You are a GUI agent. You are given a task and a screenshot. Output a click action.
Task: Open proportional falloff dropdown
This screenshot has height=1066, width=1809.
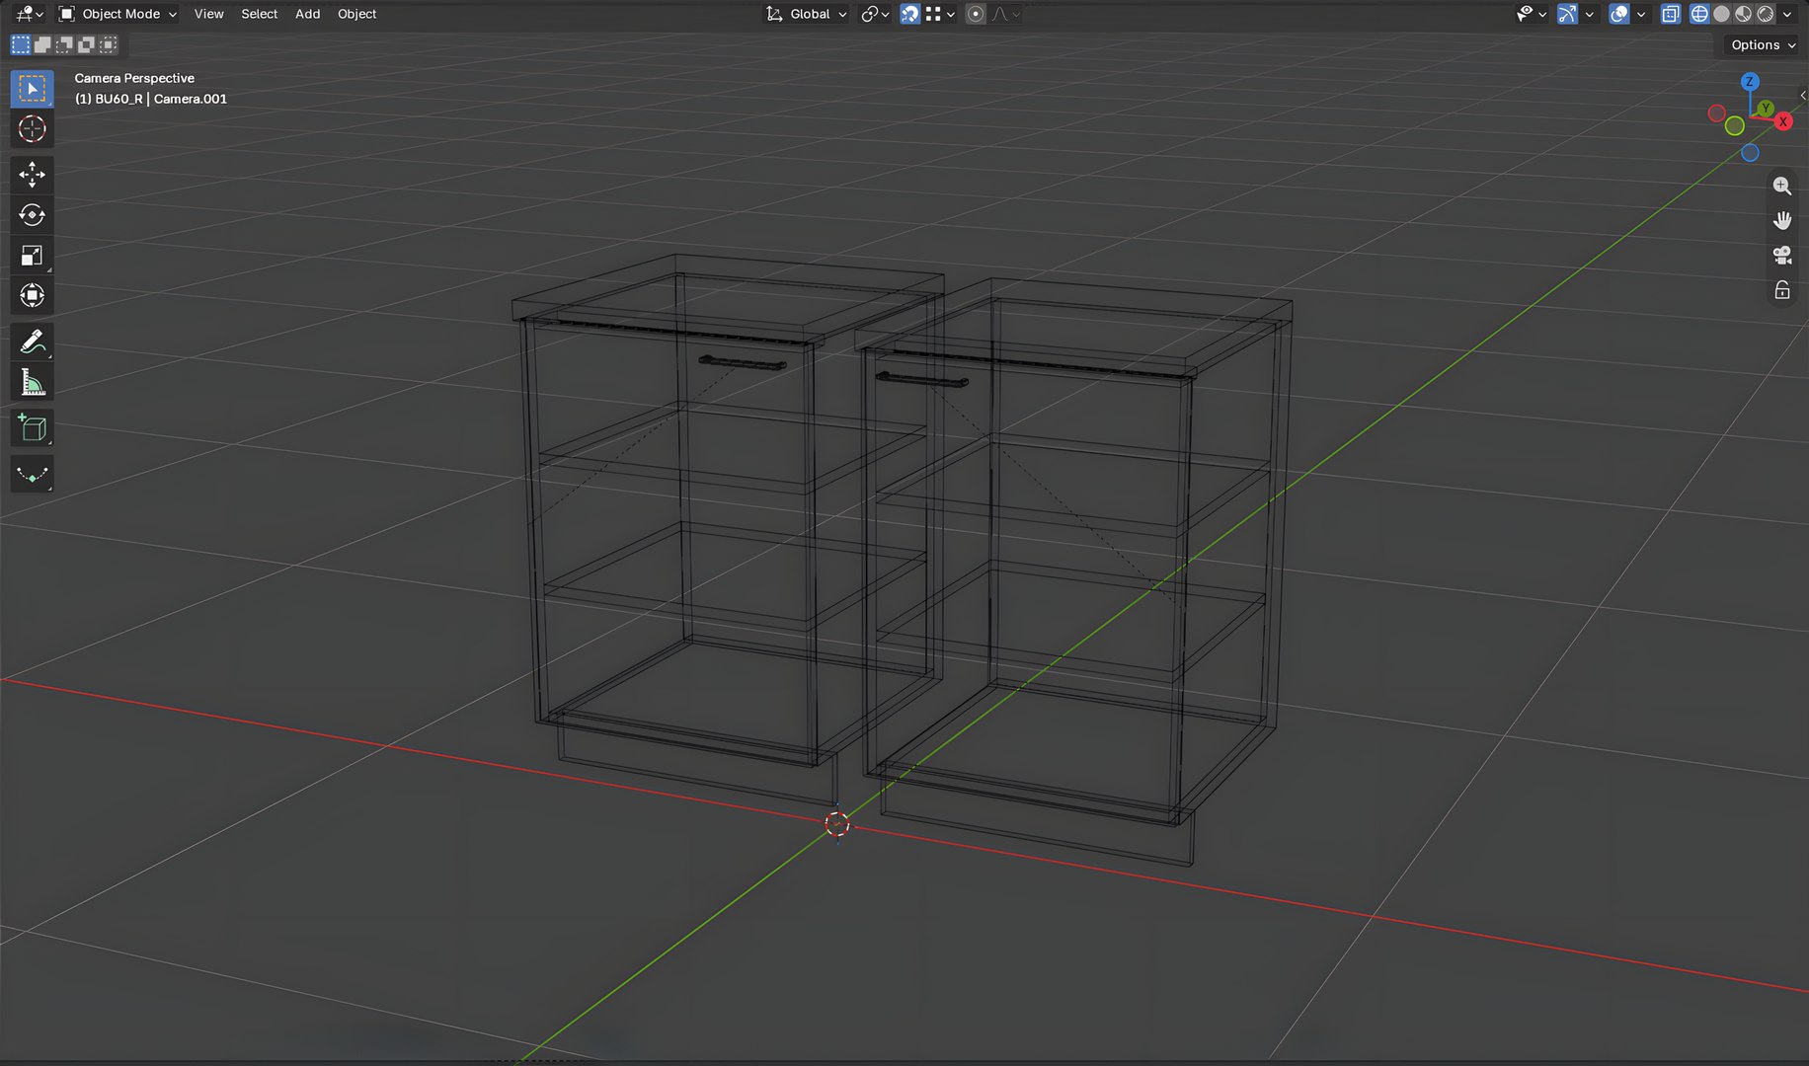(x=1005, y=14)
